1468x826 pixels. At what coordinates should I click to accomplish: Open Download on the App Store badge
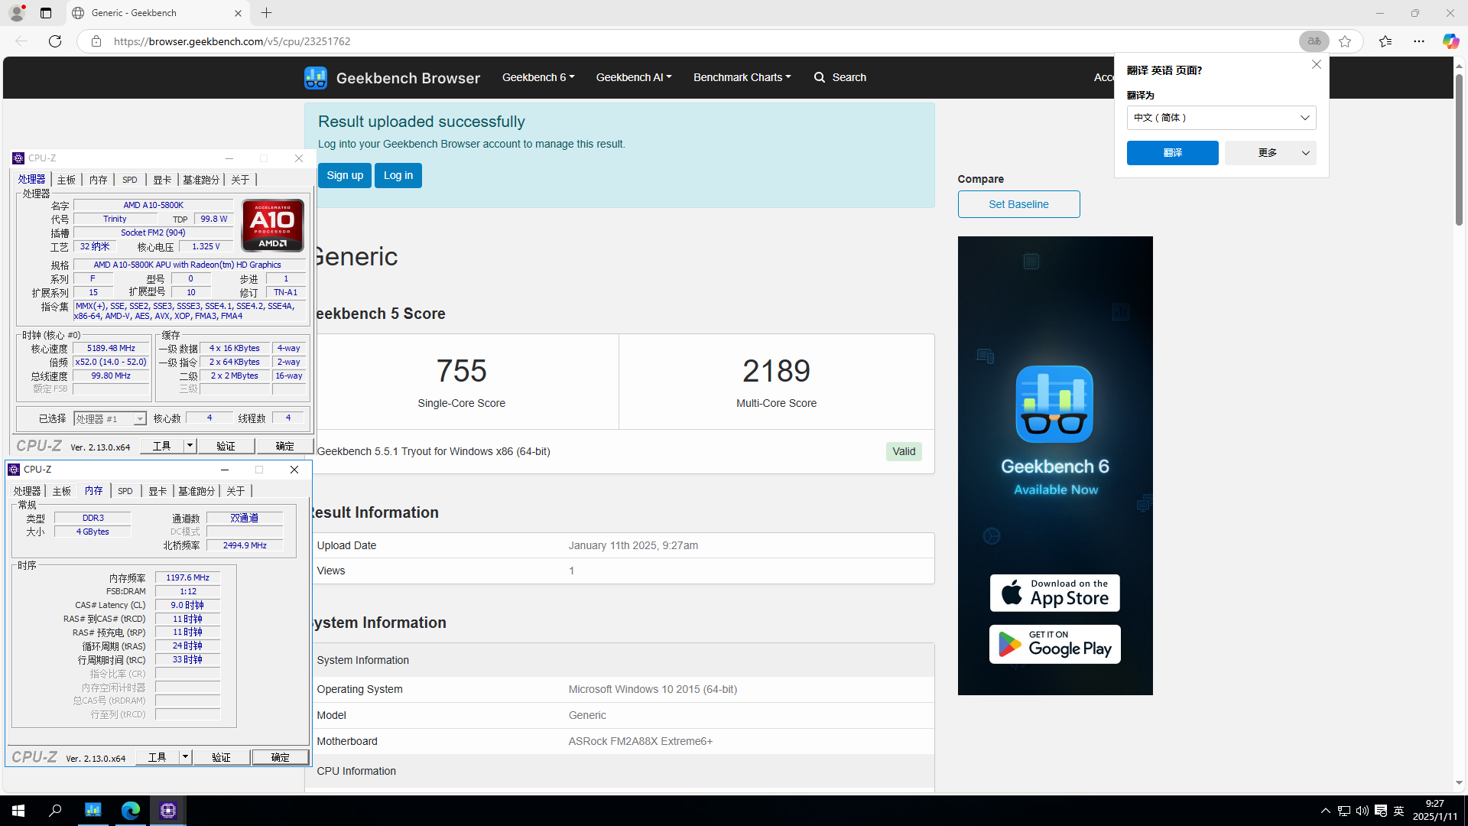click(x=1054, y=593)
